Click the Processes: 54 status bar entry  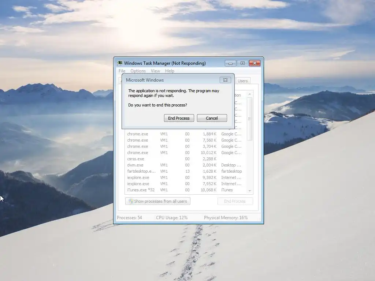click(x=129, y=218)
